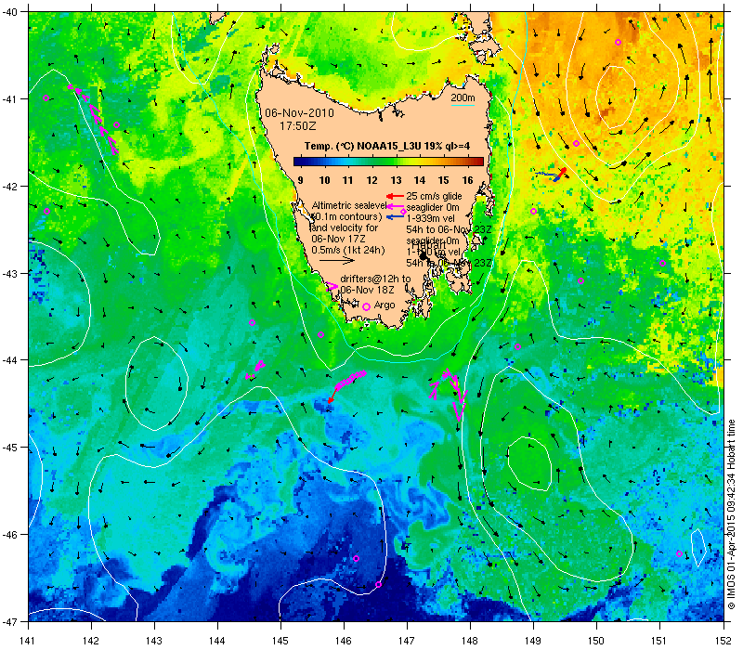
Task: Click the 'Altimetric sealevel' legend text
Action: pyautogui.click(x=348, y=205)
